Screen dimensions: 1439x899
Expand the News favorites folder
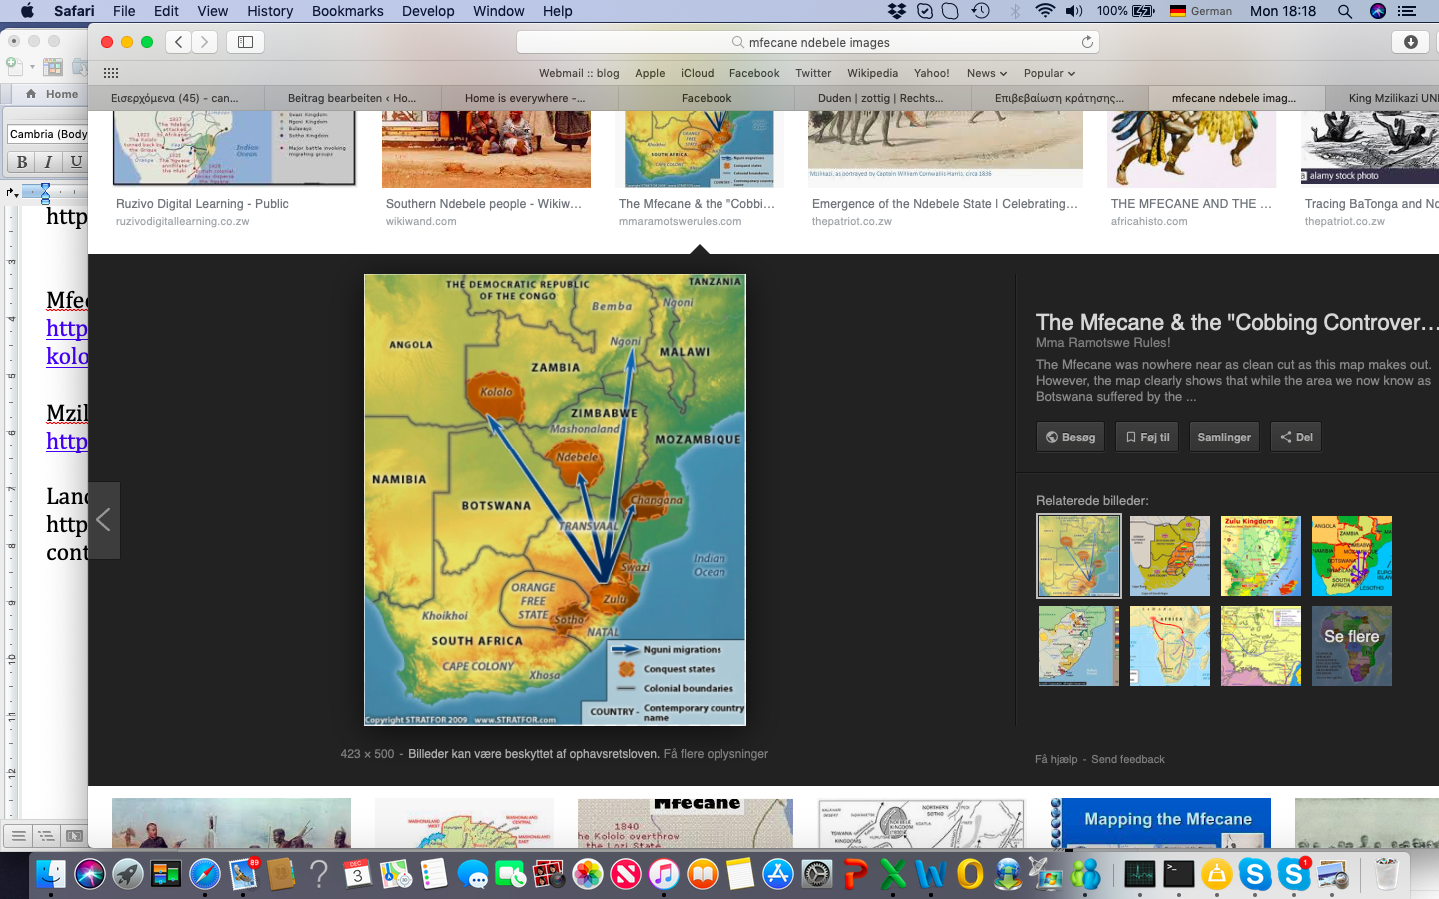point(986,73)
